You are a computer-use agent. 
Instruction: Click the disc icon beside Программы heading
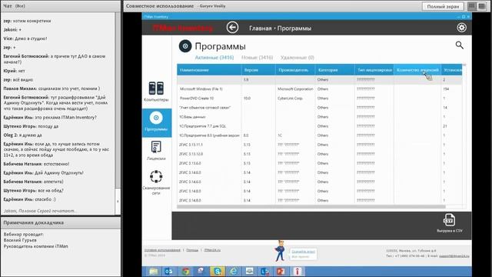pos(185,46)
